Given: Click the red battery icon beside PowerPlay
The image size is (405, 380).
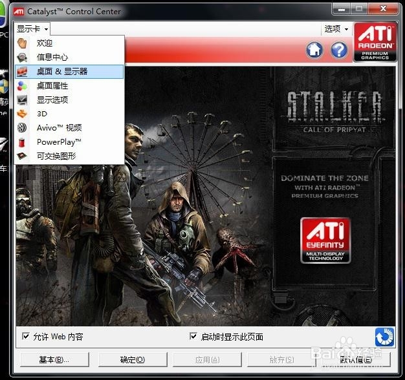Looking at the screenshot, I should 22,142.
